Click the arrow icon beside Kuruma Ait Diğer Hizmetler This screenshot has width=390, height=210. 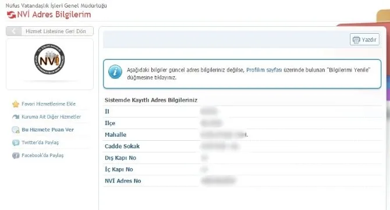[16, 117]
